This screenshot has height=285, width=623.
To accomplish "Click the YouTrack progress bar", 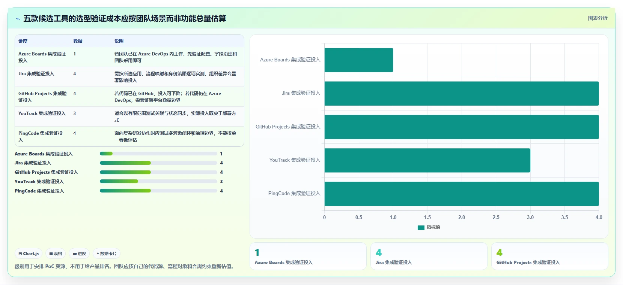I will point(158,181).
